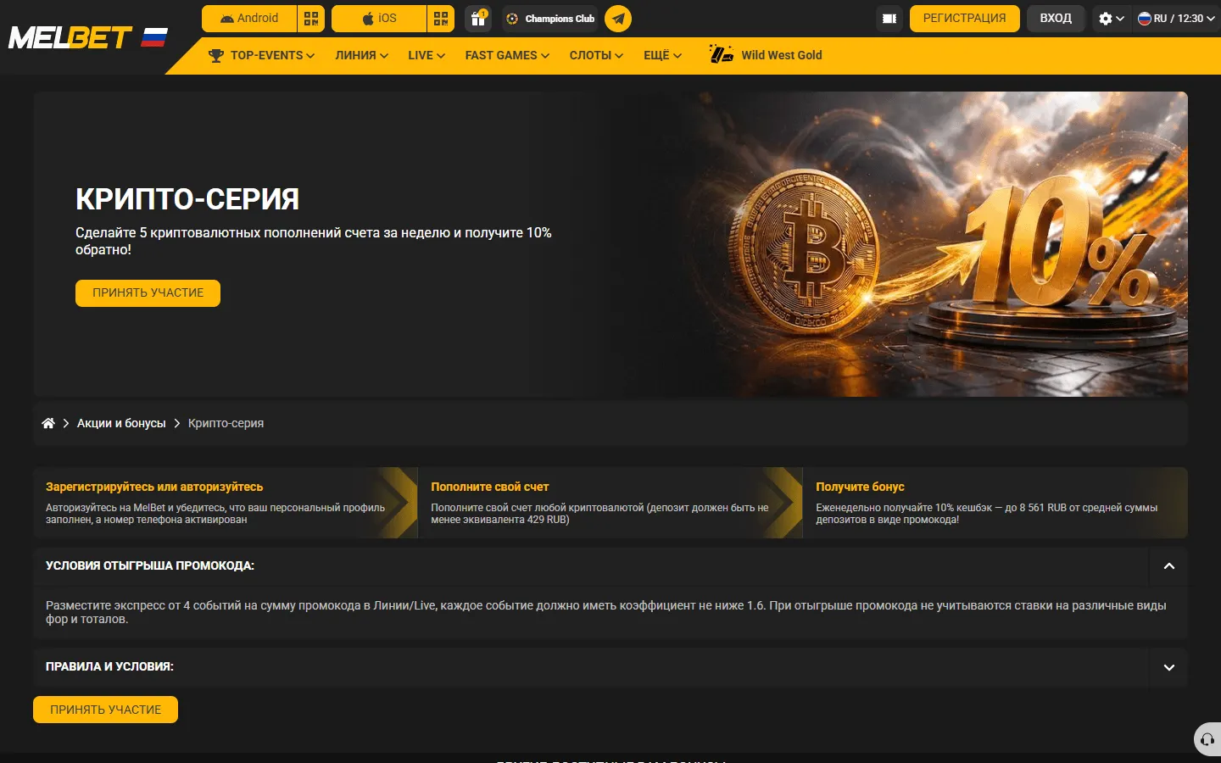Download the iOS app

(379, 19)
